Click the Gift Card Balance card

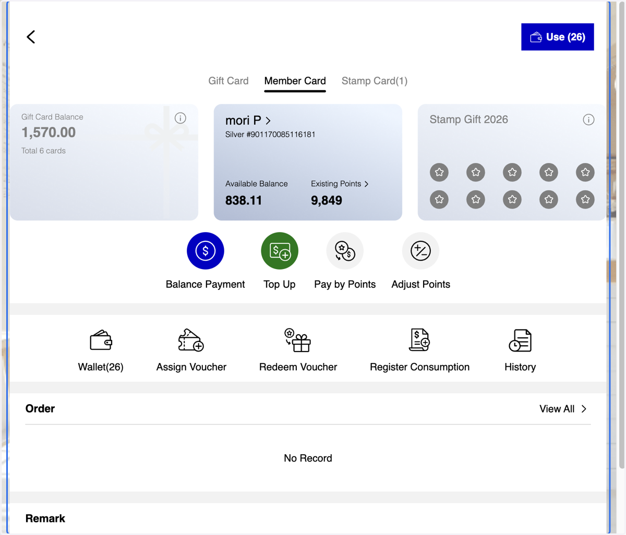pos(104,162)
